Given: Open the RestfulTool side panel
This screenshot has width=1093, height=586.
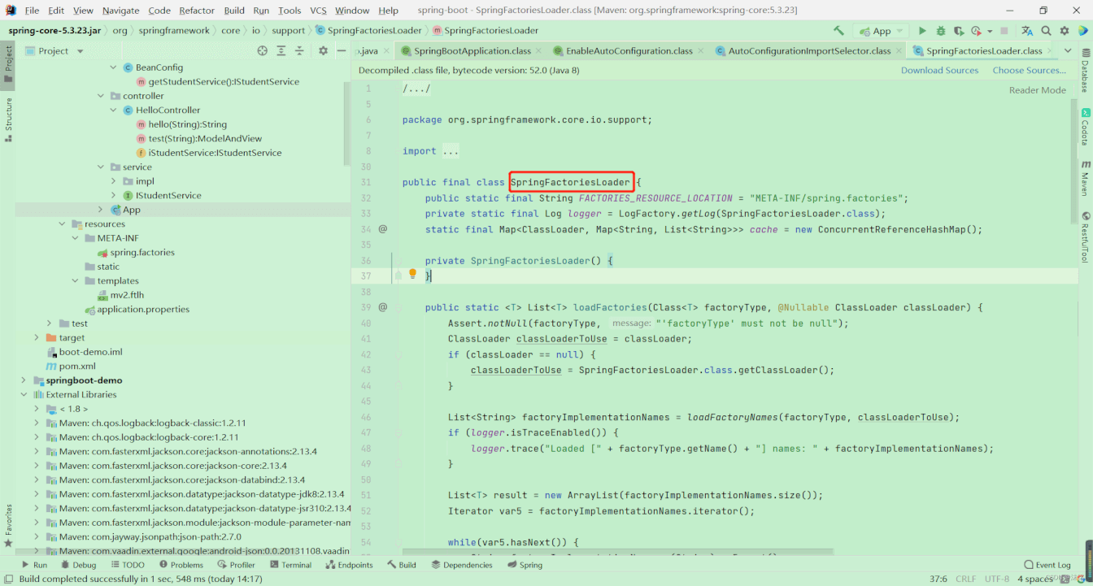Looking at the screenshot, I should click(1085, 237).
